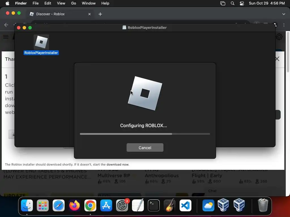Open Launchpad from the dock
Screen dimensions: 290x217
click(43, 205)
